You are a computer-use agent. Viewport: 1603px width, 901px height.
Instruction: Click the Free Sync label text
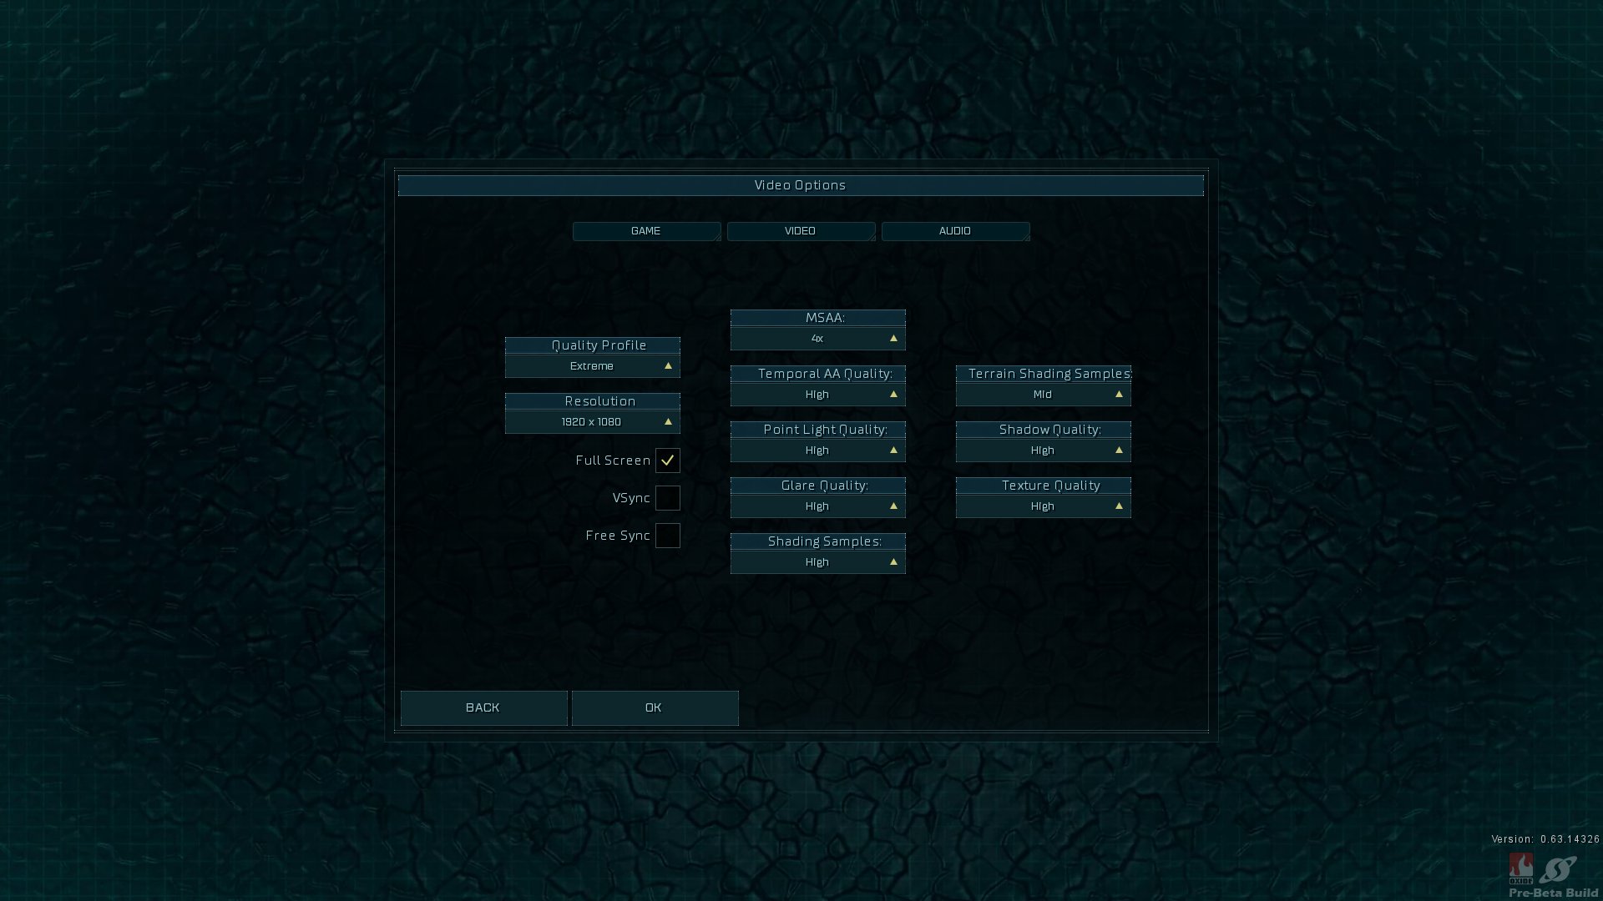(x=618, y=536)
